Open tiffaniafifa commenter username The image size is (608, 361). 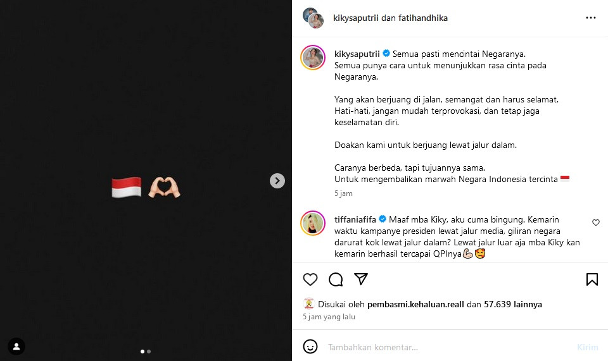point(355,219)
